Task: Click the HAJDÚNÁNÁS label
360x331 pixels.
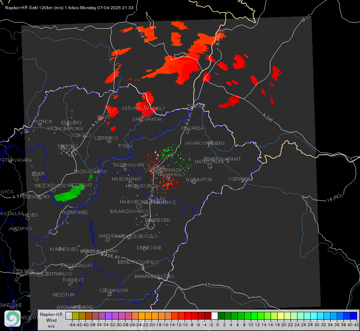Action: [127, 179]
